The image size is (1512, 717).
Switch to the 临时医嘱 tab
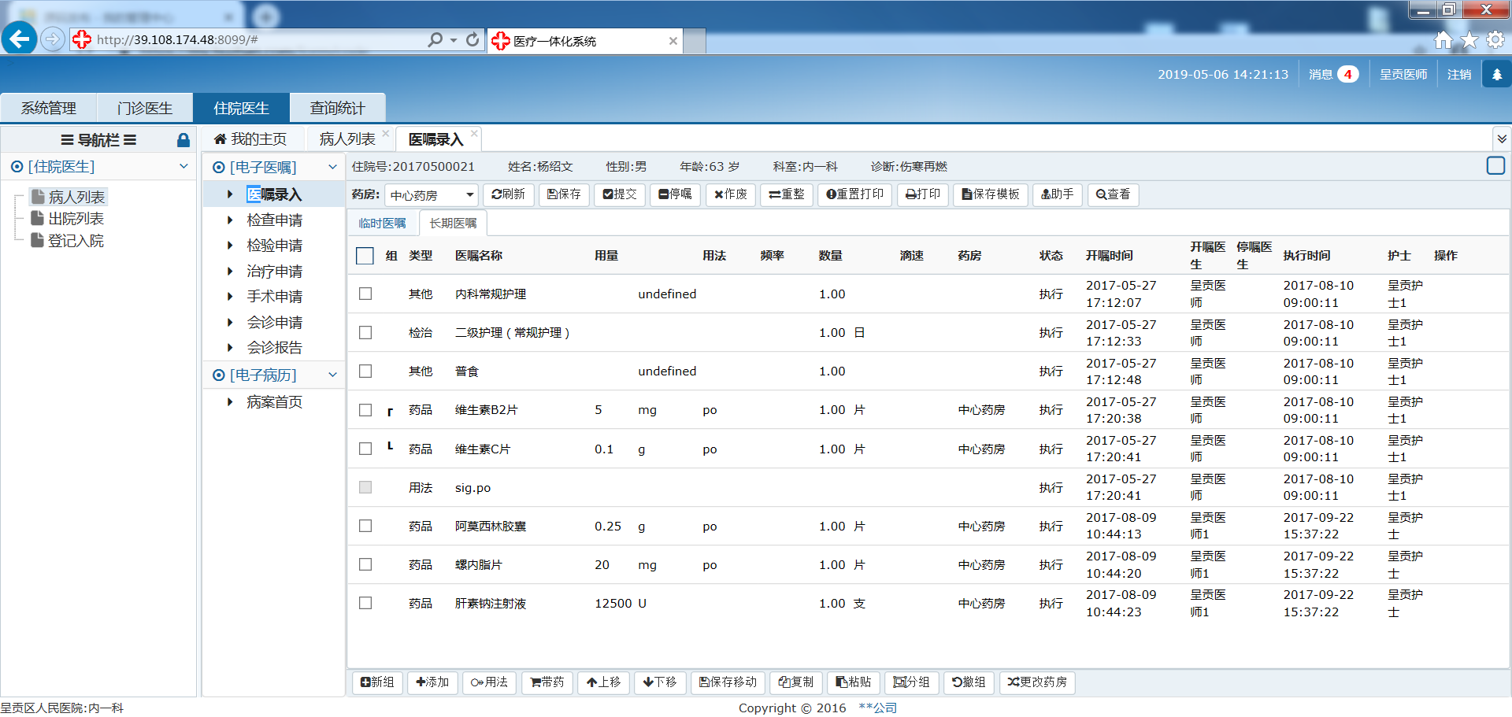click(383, 224)
